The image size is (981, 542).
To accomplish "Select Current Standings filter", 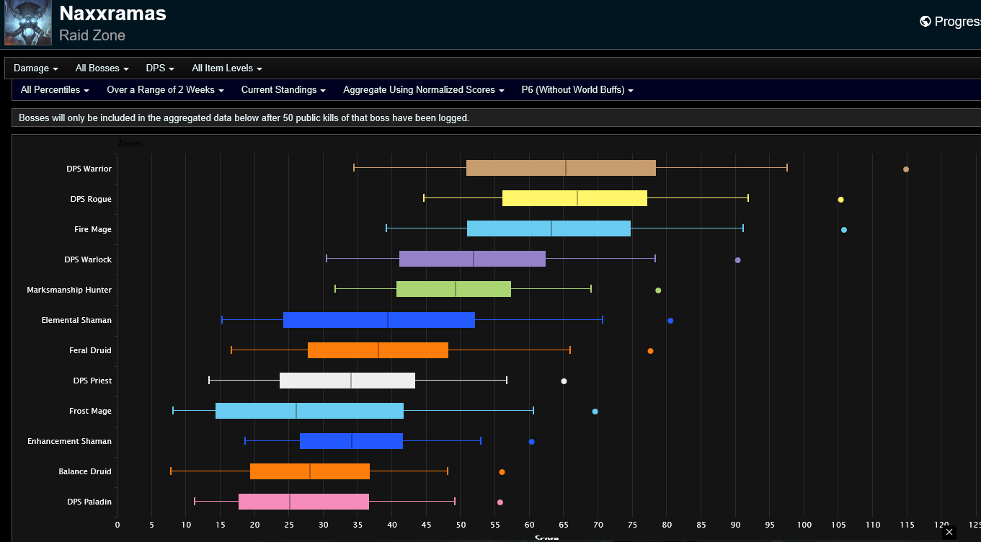I will (283, 90).
